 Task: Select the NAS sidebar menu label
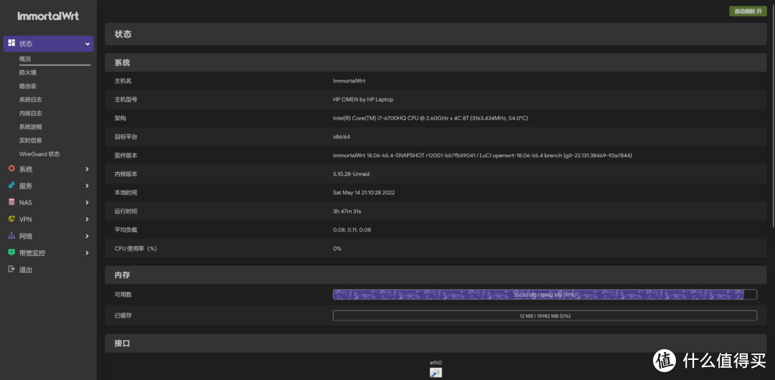(x=26, y=203)
